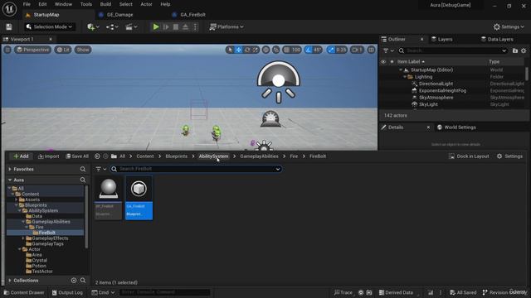Viewport: 531px width, 298px height.
Task: Select the GA_FireBolt asset thumbnail
Action: pos(139,198)
